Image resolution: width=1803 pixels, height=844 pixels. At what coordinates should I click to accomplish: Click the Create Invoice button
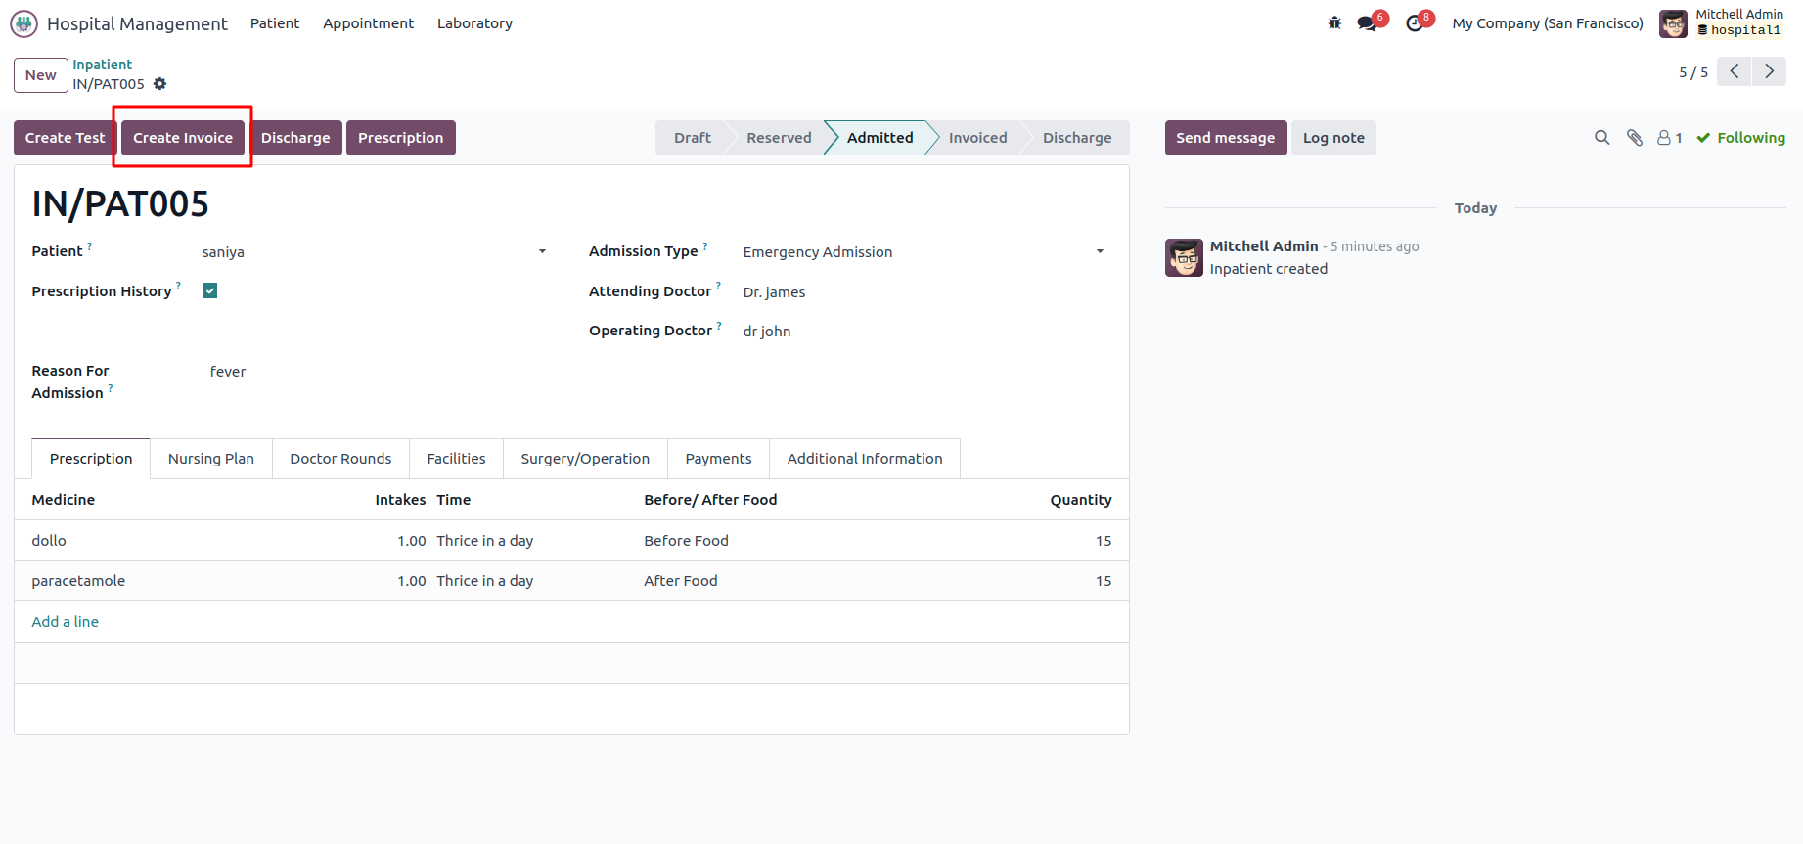tap(183, 138)
